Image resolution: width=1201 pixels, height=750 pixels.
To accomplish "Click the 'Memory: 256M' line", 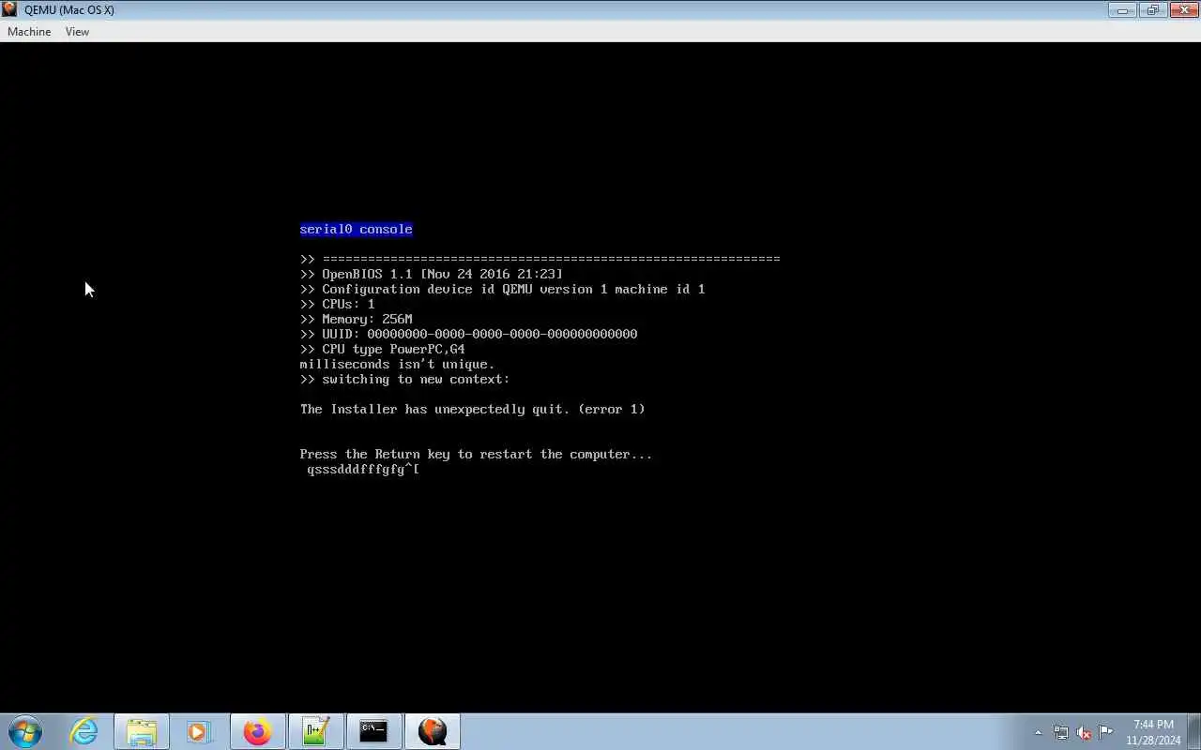I will 356,319.
